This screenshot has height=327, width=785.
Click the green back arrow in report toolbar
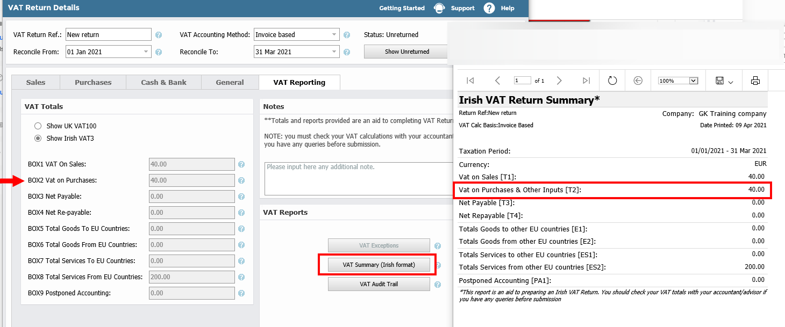[x=638, y=81]
